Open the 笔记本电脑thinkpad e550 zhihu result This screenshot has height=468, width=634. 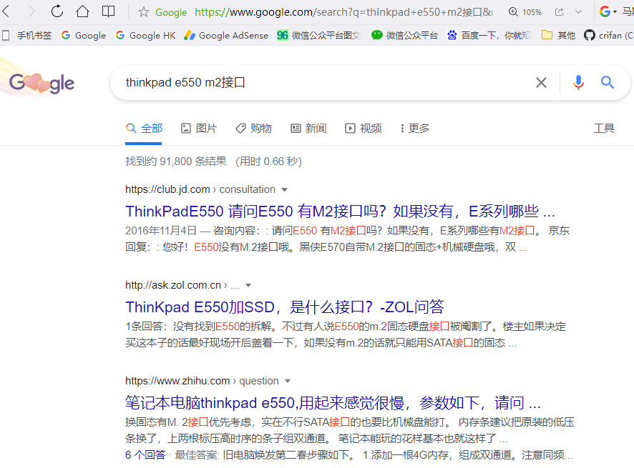point(333,402)
